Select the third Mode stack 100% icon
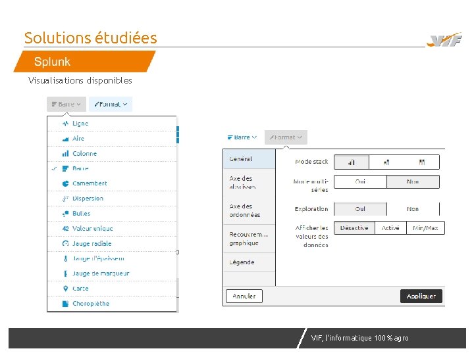The width and height of the screenshot is (474, 355). tap(422, 162)
